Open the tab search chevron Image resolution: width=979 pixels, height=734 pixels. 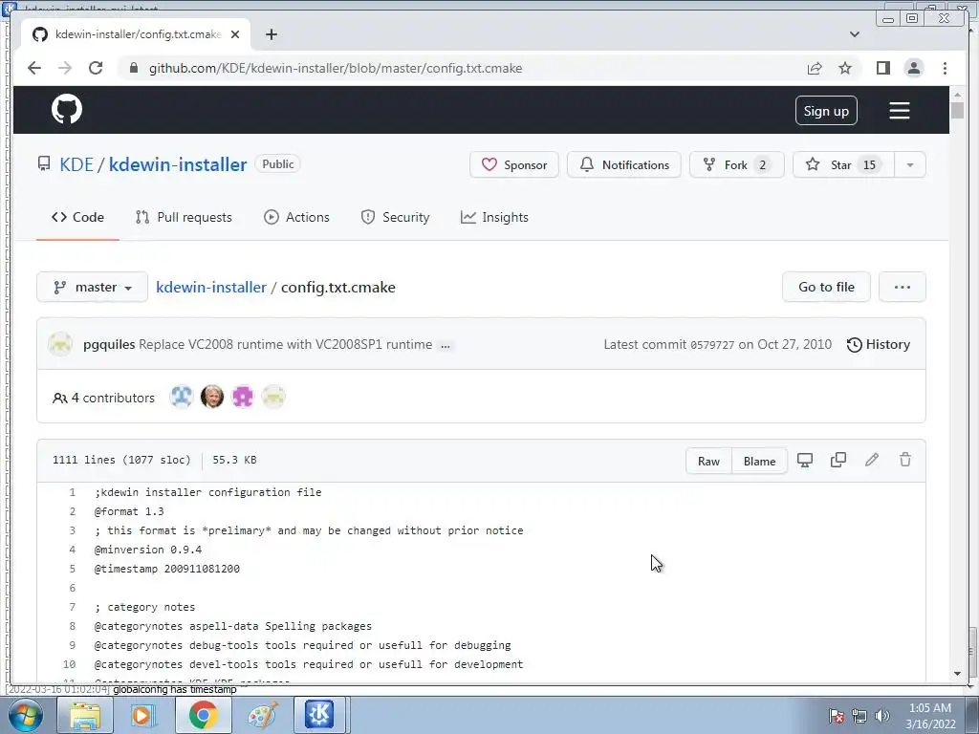[x=854, y=34]
